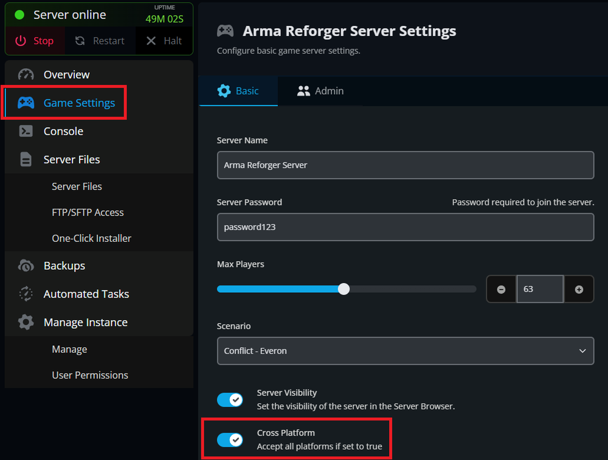Click the Stop server button

pyautogui.click(x=35, y=41)
